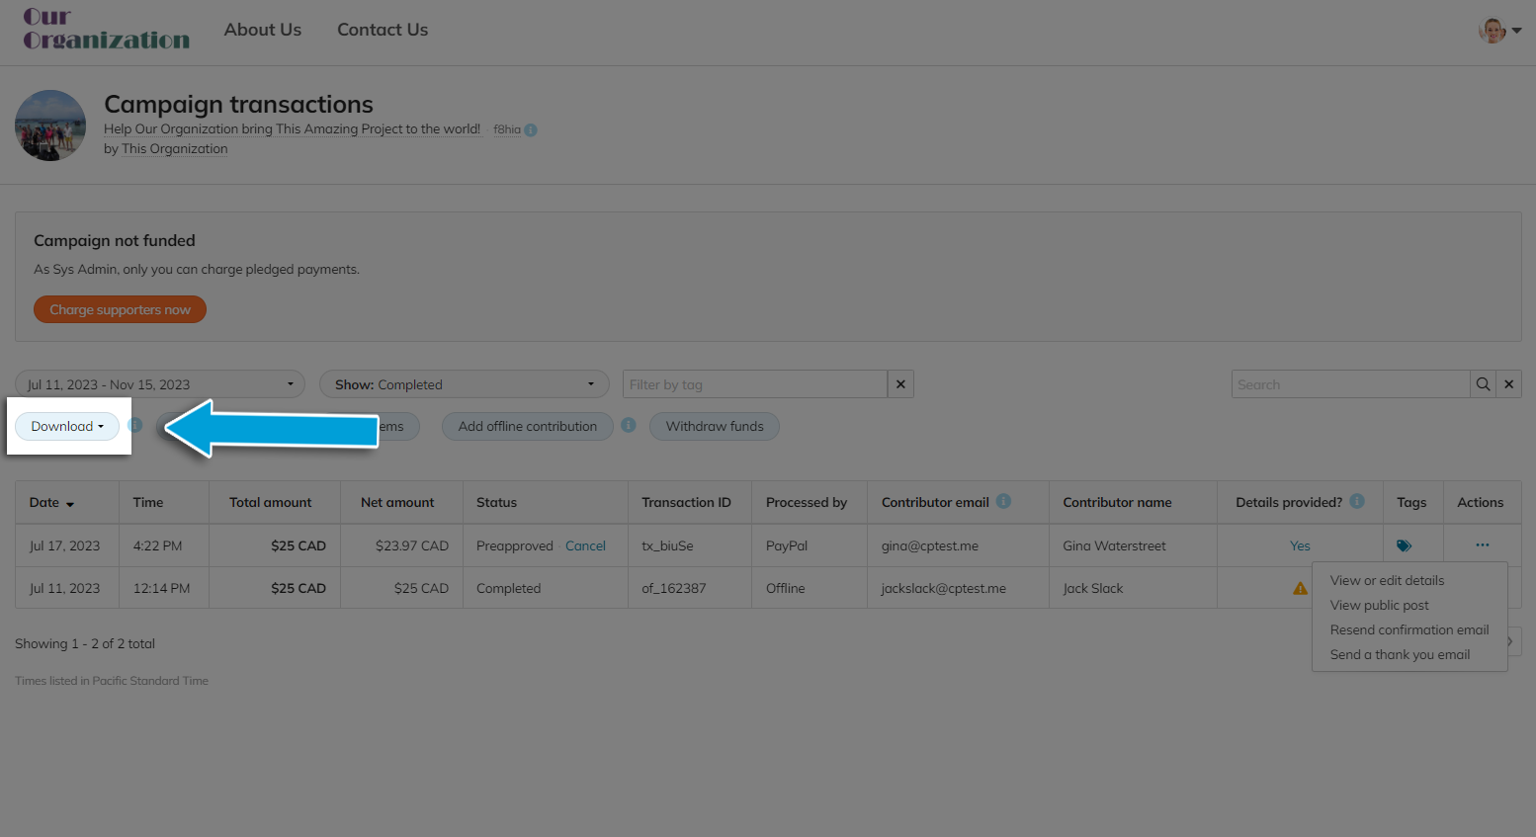Image resolution: width=1536 pixels, height=837 pixels.
Task: Open the About Us page
Action: (x=262, y=29)
